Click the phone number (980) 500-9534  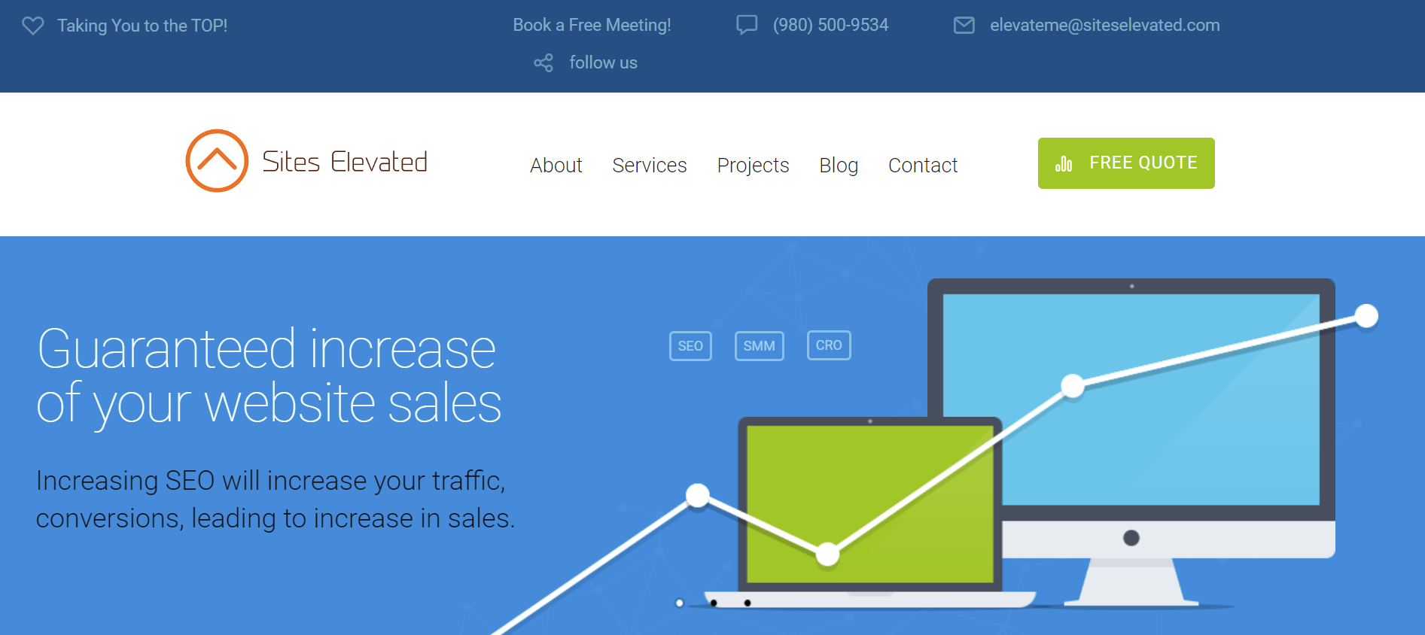click(830, 25)
